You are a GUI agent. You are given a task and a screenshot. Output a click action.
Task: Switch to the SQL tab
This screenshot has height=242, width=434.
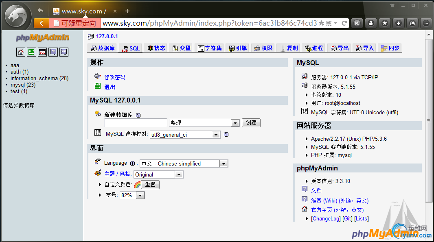pos(131,48)
